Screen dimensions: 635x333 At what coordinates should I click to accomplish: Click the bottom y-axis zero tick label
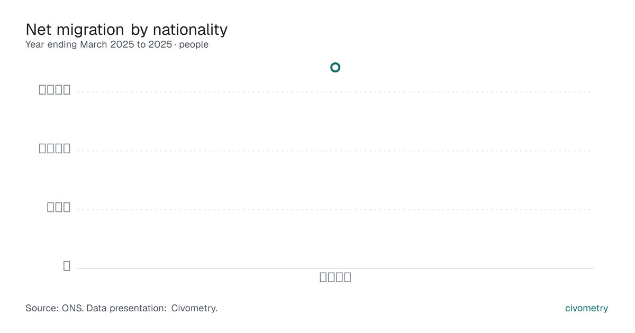pos(67,266)
